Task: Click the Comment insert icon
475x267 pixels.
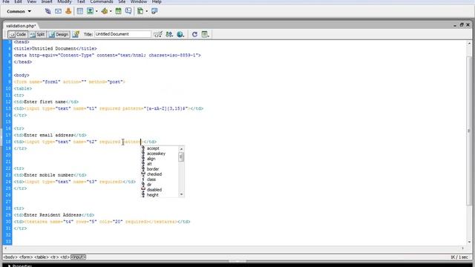Action: point(128,11)
